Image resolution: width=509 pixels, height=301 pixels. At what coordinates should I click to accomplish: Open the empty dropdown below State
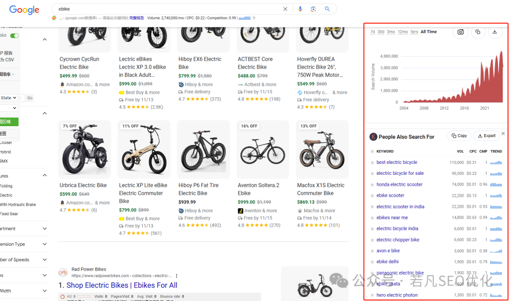click(x=9, y=108)
